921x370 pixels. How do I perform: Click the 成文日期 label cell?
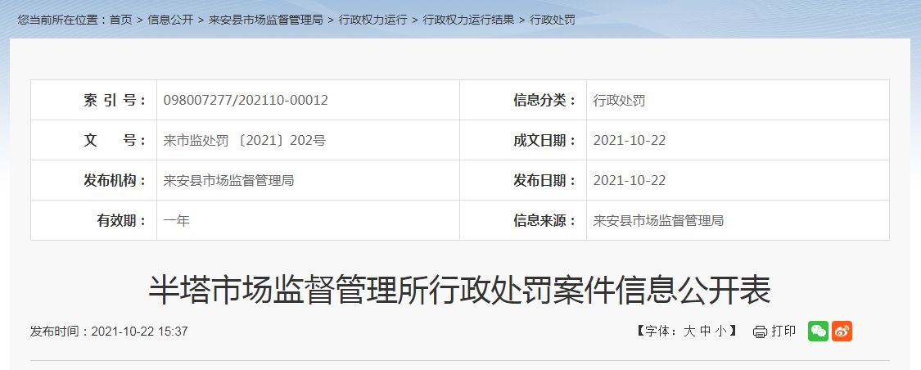(523, 140)
